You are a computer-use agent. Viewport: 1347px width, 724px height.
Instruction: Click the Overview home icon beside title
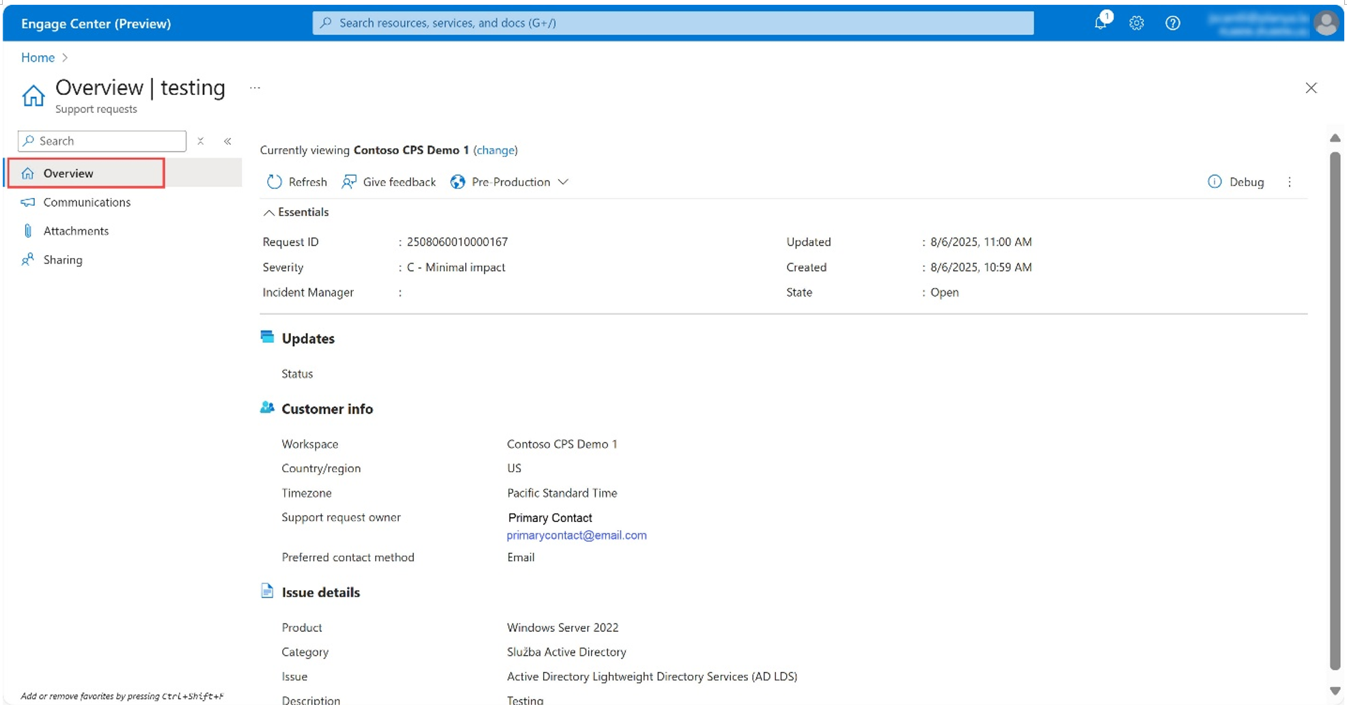click(33, 96)
